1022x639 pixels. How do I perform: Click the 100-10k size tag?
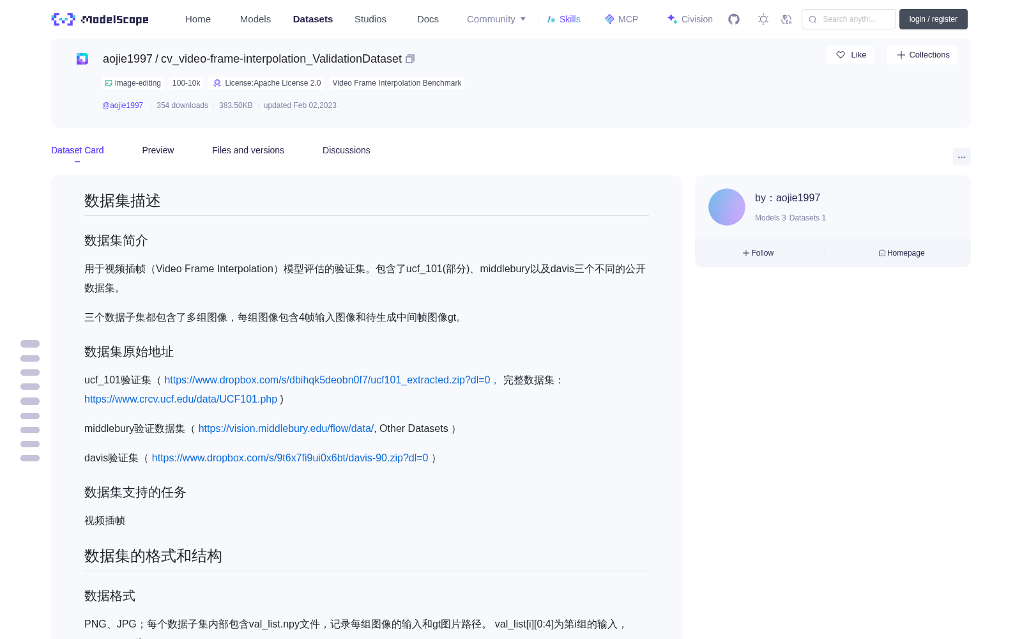186,83
